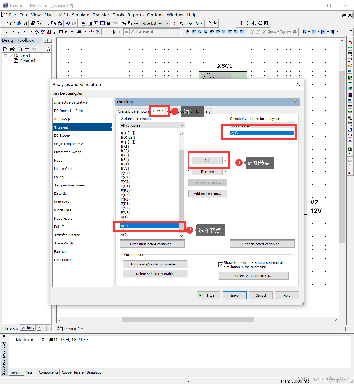Select variable V(7) in circuit variables list
Viewport: 354px width, 384px height.
point(149,235)
